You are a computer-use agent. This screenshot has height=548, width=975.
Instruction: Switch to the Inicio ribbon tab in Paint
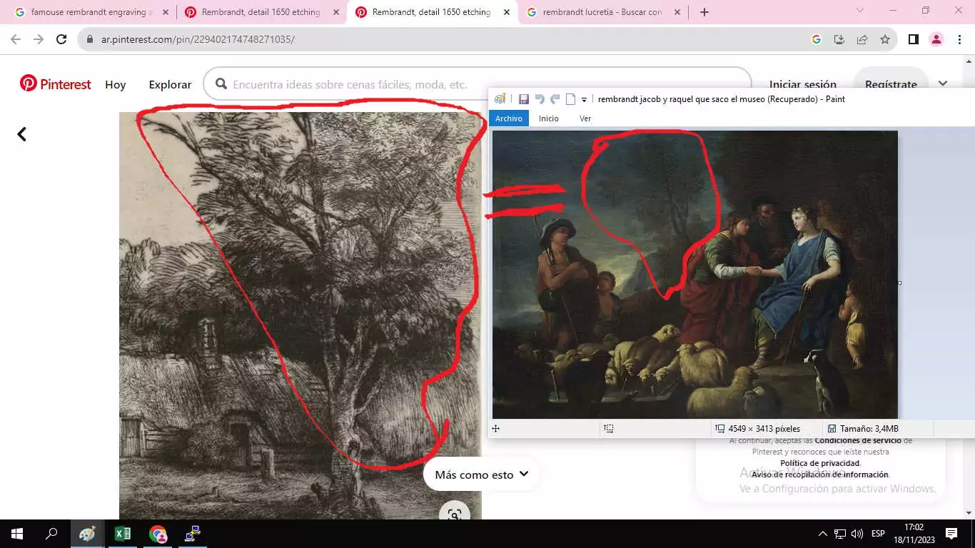tap(549, 118)
